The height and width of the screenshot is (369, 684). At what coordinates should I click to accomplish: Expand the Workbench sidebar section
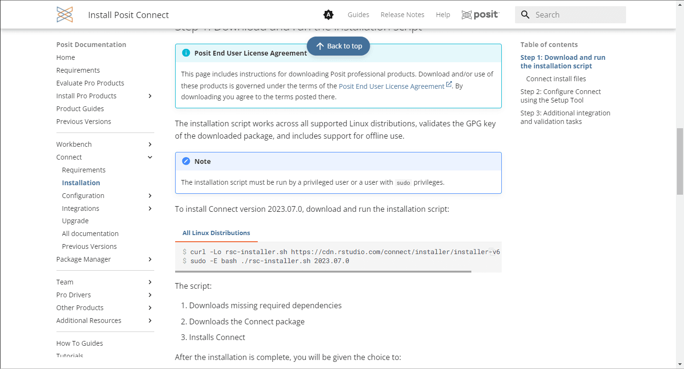click(150, 144)
